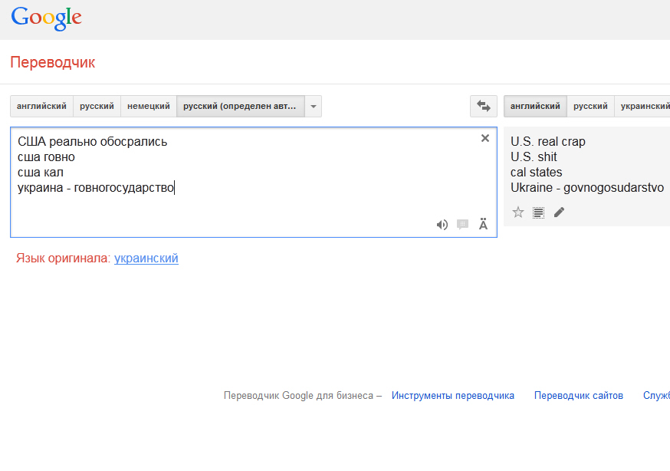Swap source and target languages
The width and height of the screenshot is (670, 471).
click(x=484, y=106)
